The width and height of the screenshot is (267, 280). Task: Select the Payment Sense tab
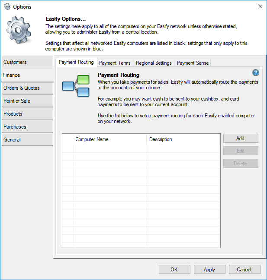pyautogui.click(x=193, y=63)
